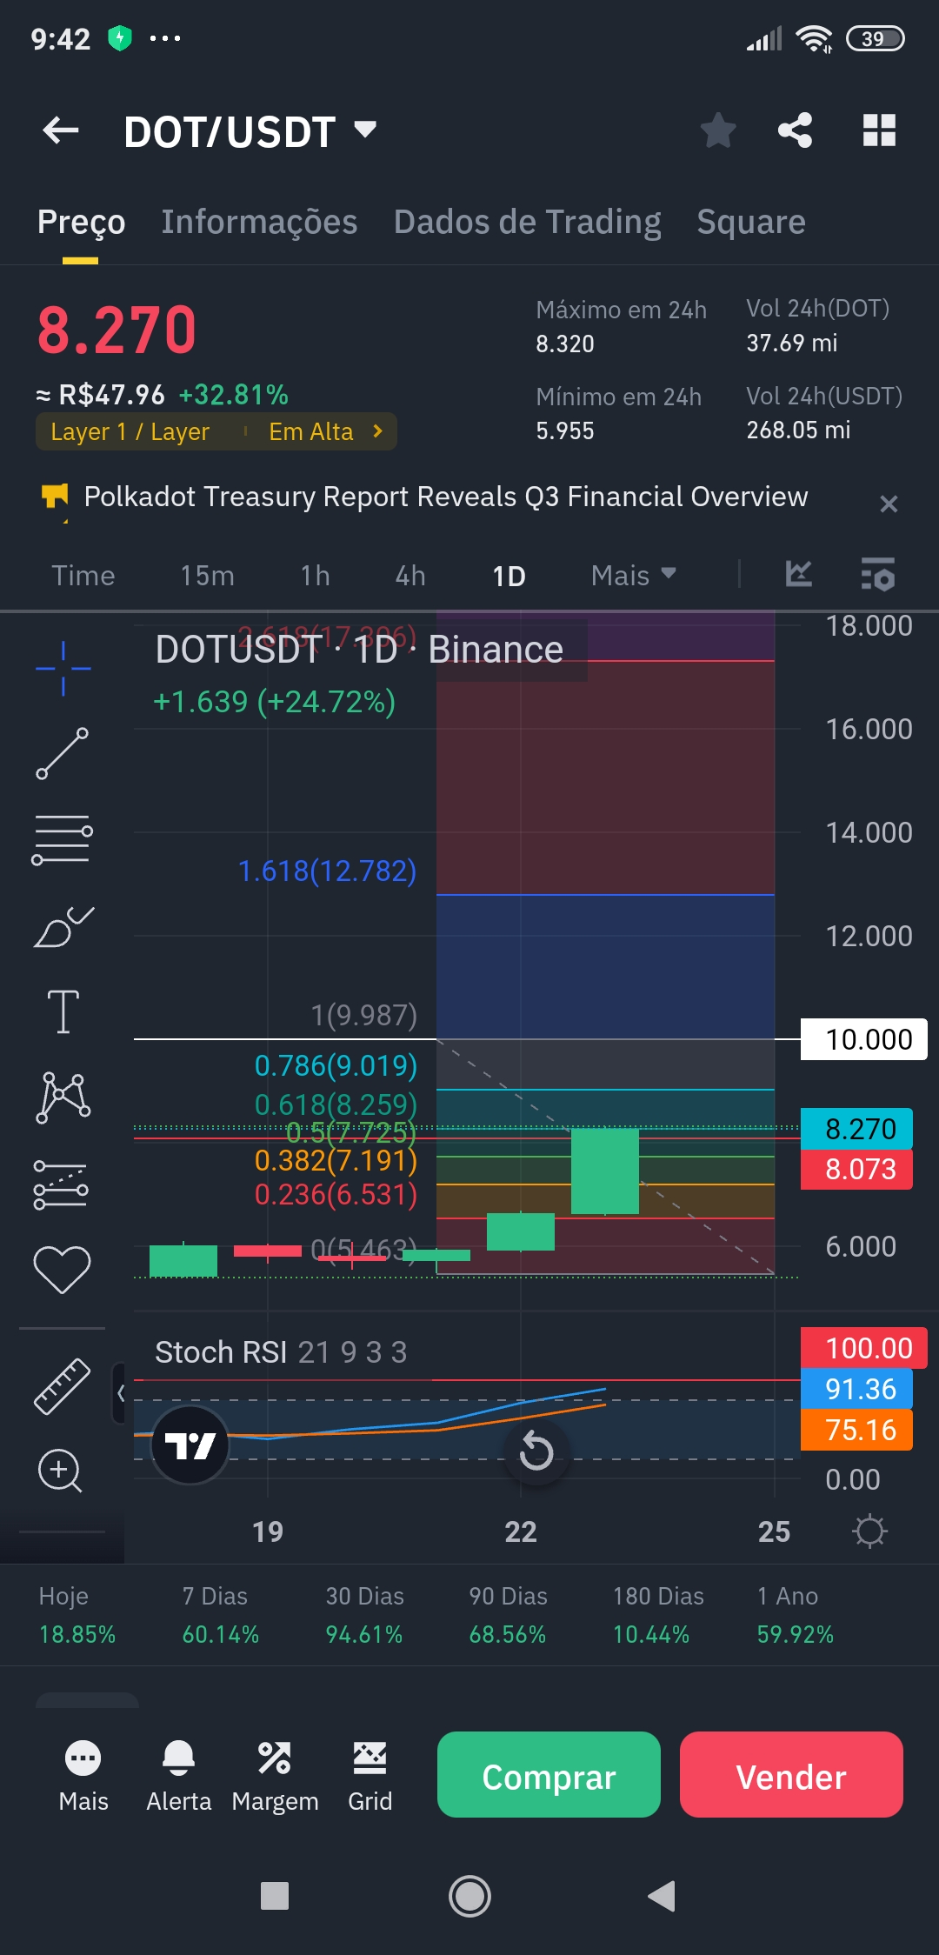Expand the Mais intervals dropdown

(x=633, y=576)
